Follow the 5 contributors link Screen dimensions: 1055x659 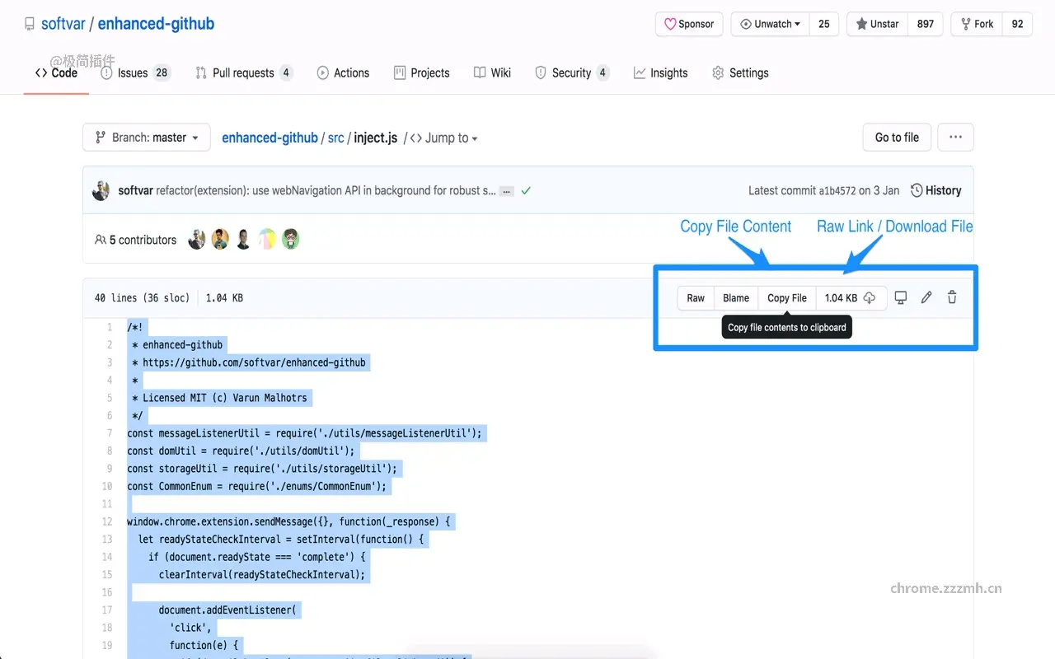point(143,240)
